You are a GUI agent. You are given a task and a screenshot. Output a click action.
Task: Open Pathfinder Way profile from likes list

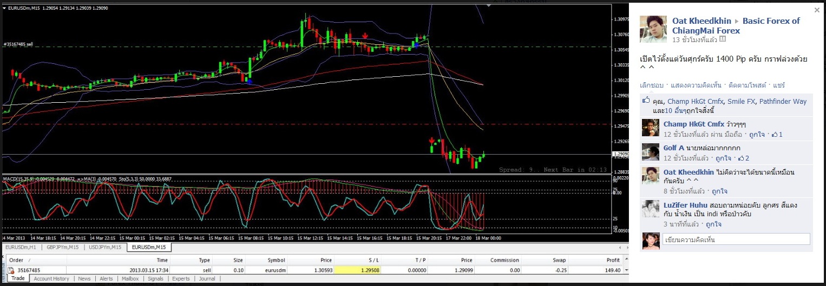click(783, 101)
